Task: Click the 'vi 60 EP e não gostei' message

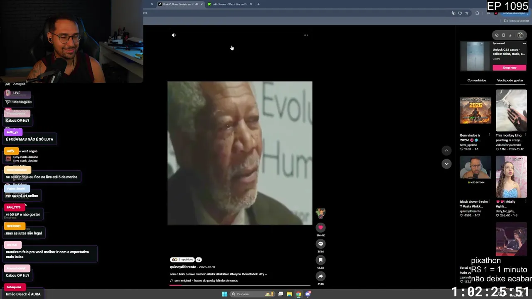Action: tap(23, 214)
